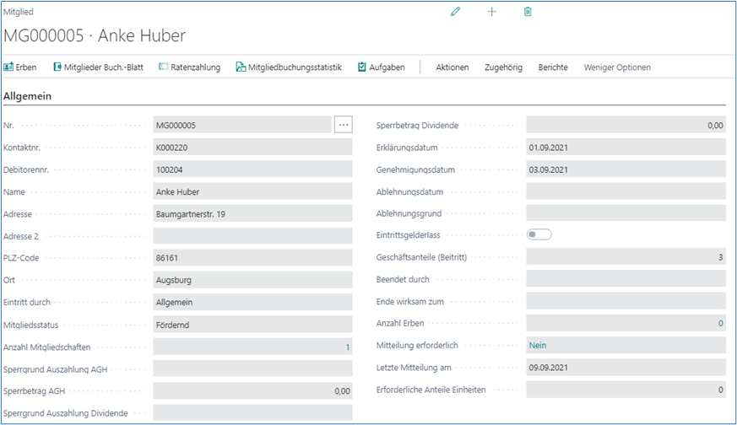
Task: Open Ratenzahlung from the toolbar
Action: pyautogui.click(x=189, y=67)
